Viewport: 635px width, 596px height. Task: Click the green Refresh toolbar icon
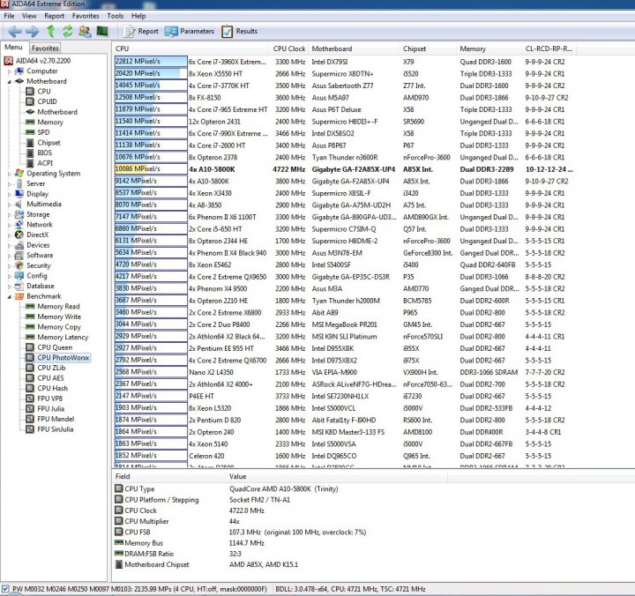pos(67,31)
